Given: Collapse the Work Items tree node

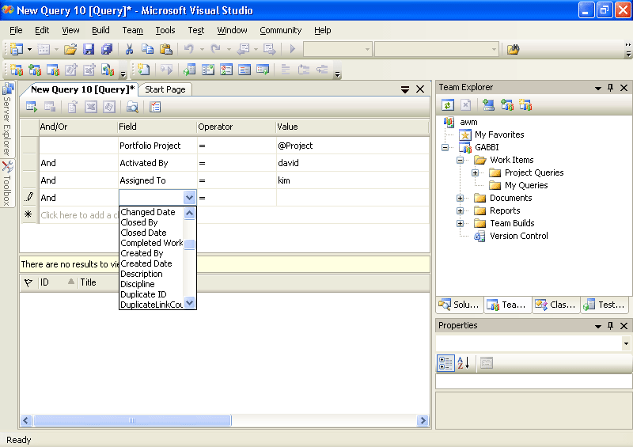Looking at the screenshot, I should click(461, 160).
